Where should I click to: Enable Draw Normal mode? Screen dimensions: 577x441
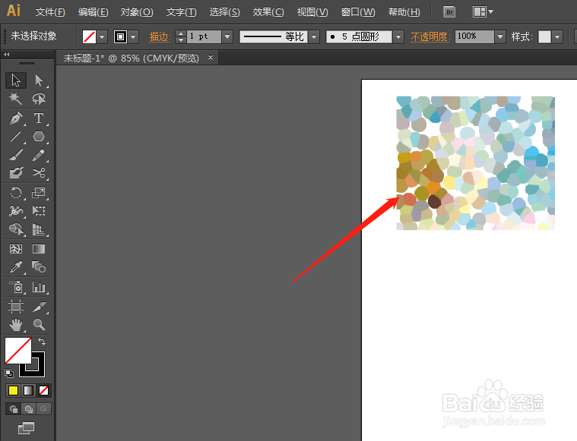tap(14, 408)
